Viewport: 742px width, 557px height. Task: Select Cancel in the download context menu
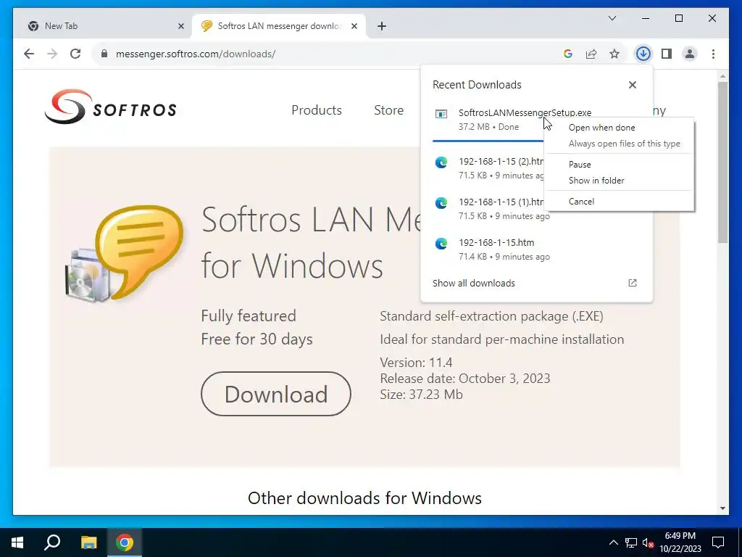point(620,202)
